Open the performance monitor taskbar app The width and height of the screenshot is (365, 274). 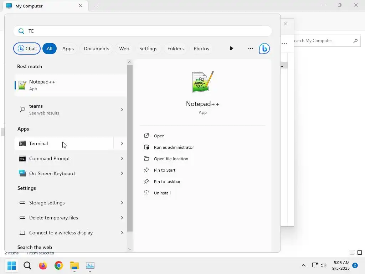[x=90, y=265]
